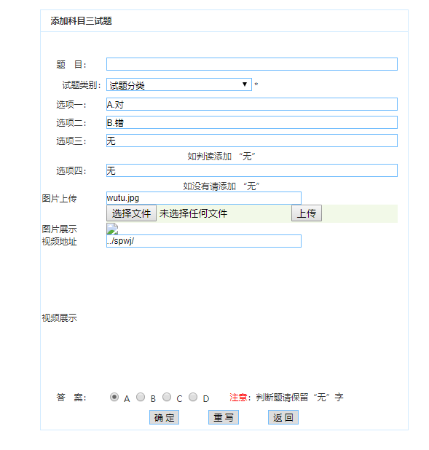Click the 选项三 input field

click(x=252, y=141)
